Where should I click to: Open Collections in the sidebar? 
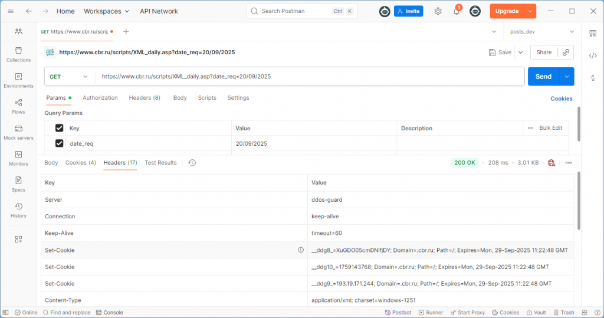coord(18,55)
